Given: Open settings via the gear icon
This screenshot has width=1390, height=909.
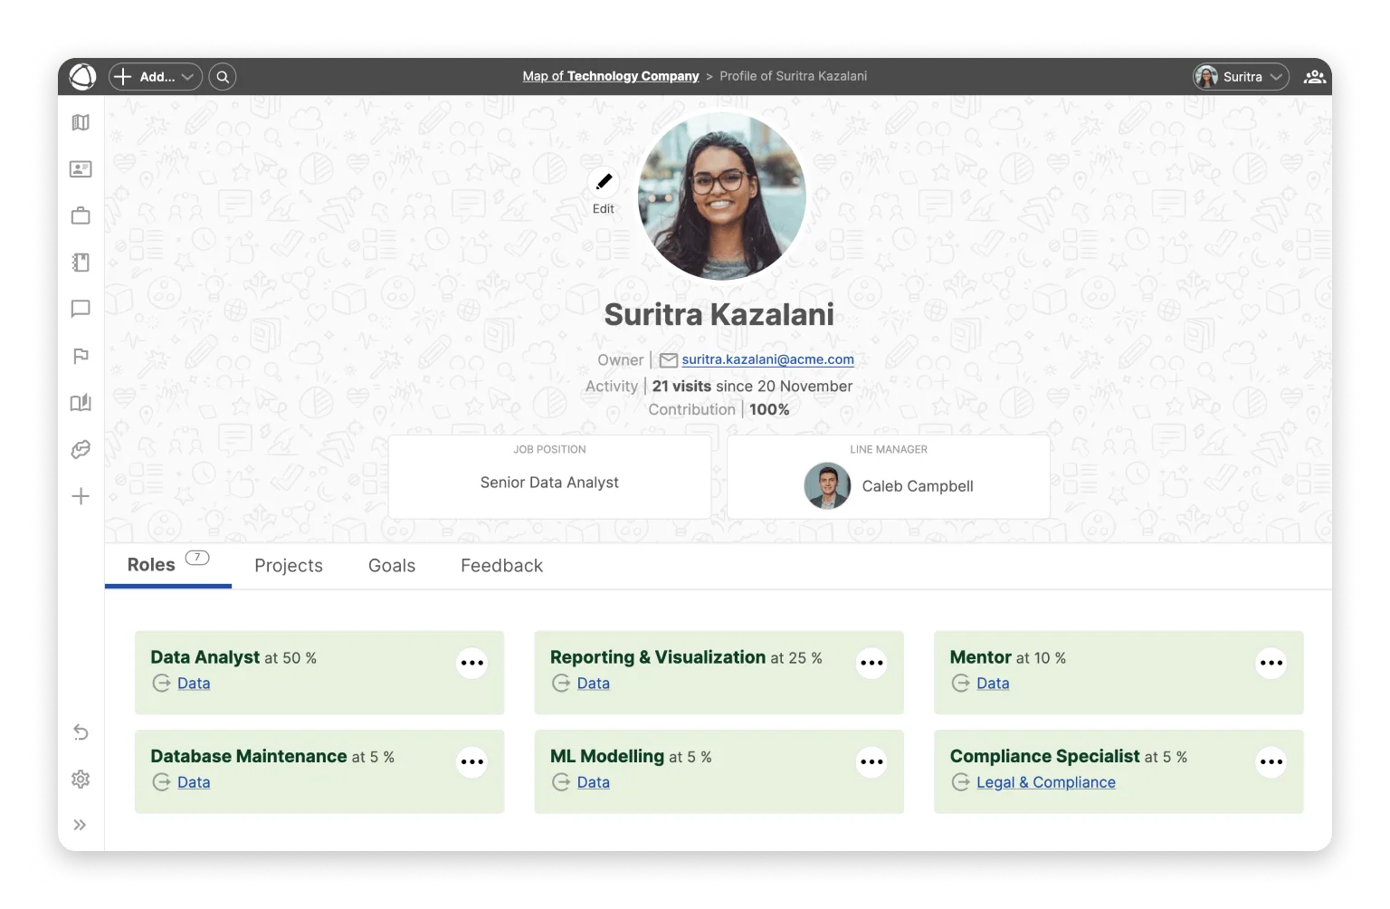Looking at the screenshot, I should (x=81, y=779).
